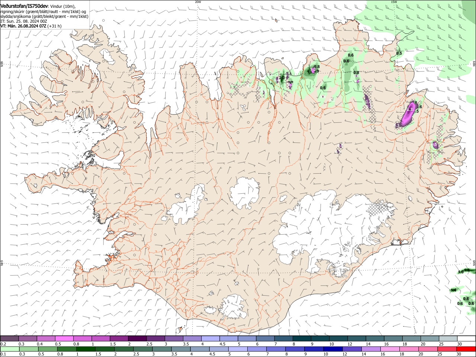The image size is (476, 357).
Task: Click the darkest purple 2–2.5 snow legend swatch
Action: click(137, 339)
